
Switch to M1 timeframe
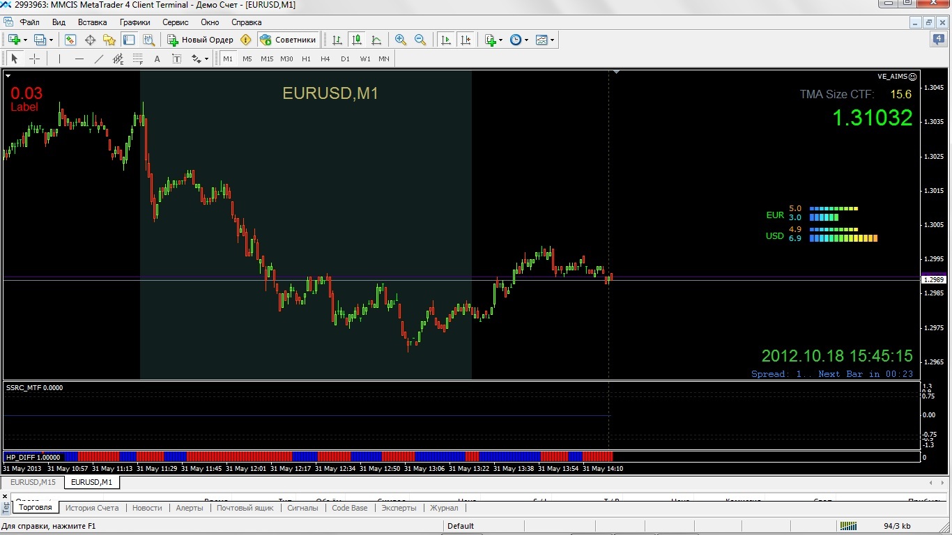point(228,59)
